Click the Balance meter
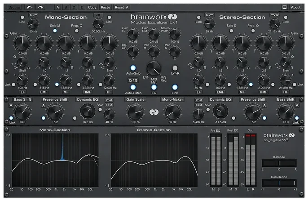Screen dimensions: 308x201 (279, 163)
